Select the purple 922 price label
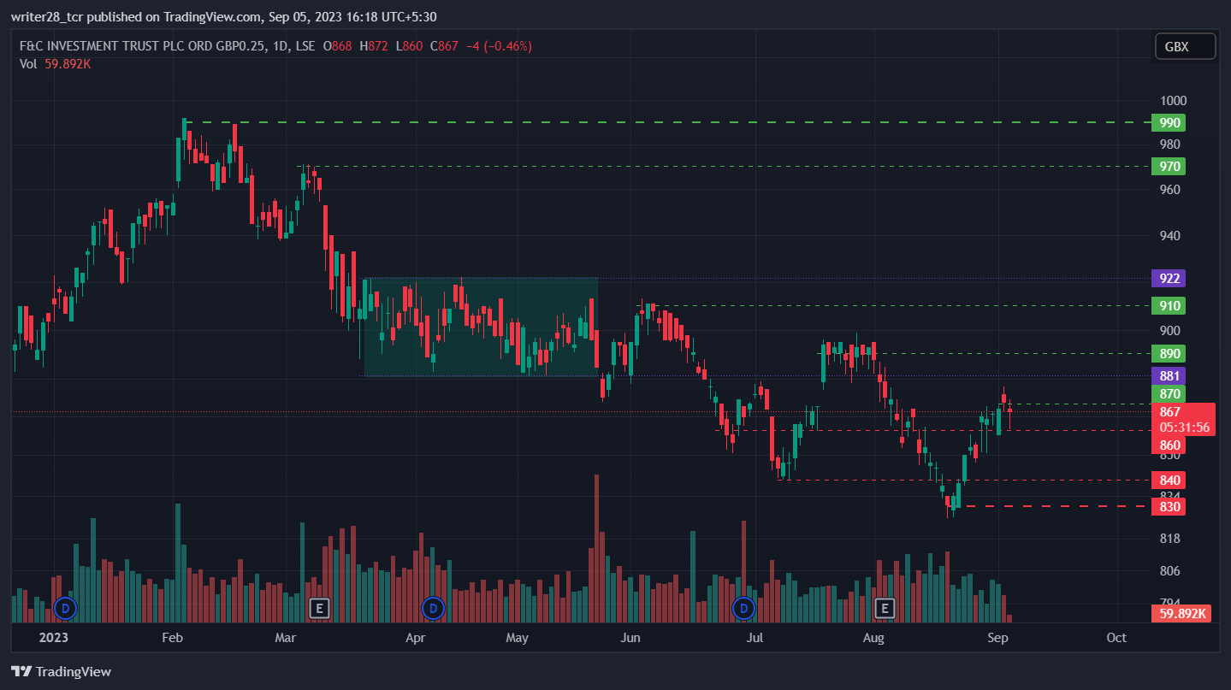Viewport: 1231px width, 690px height. pyautogui.click(x=1170, y=278)
